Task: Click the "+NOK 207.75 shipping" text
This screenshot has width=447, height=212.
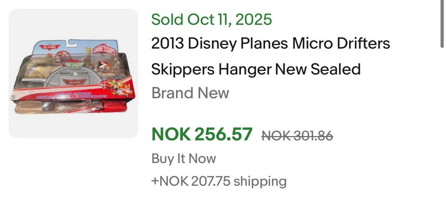Action: [x=219, y=181]
